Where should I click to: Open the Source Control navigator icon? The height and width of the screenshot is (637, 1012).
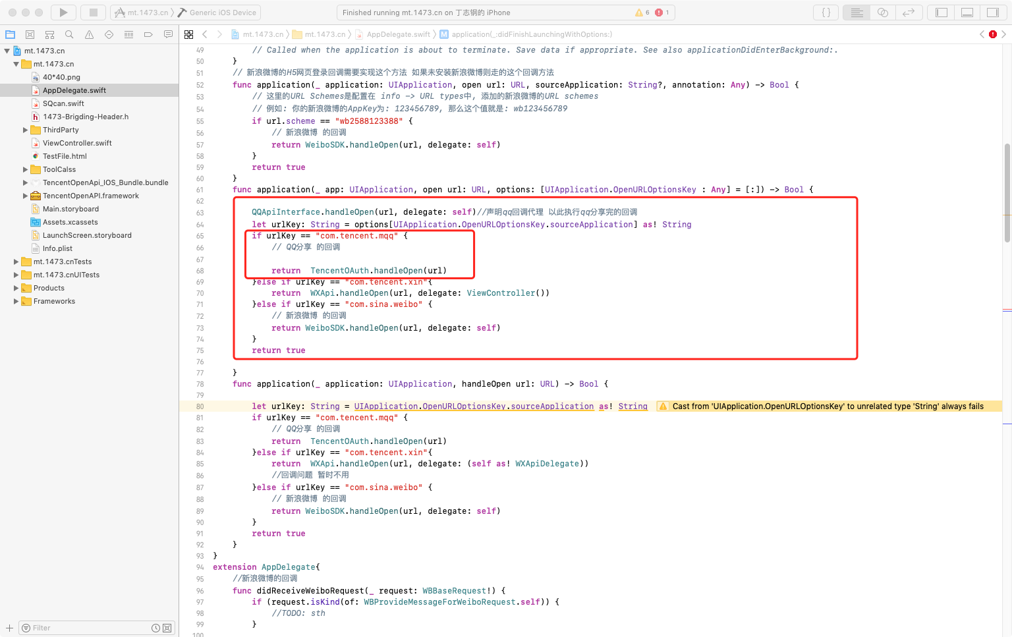[30, 34]
